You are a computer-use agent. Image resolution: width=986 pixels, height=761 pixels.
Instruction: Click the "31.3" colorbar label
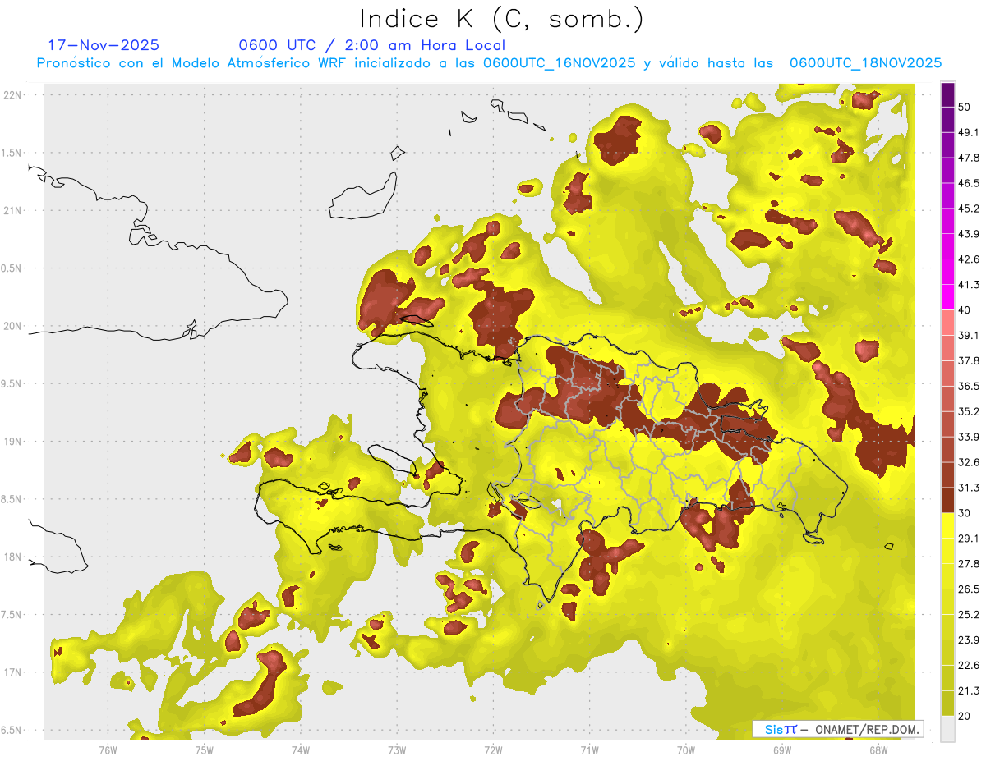[x=969, y=488]
